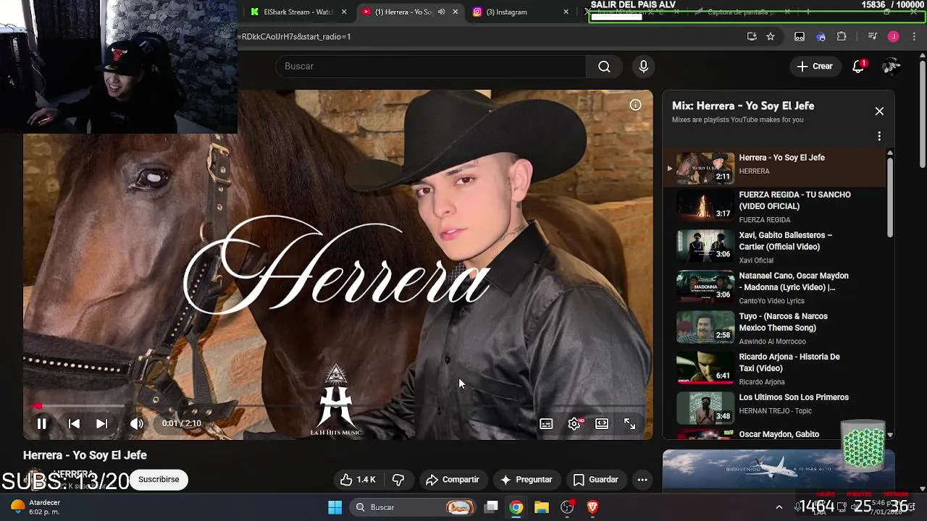Viewport: 927px width, 521px height.
Task: Close the ElShark Stream tab
Action: point(344,12)
